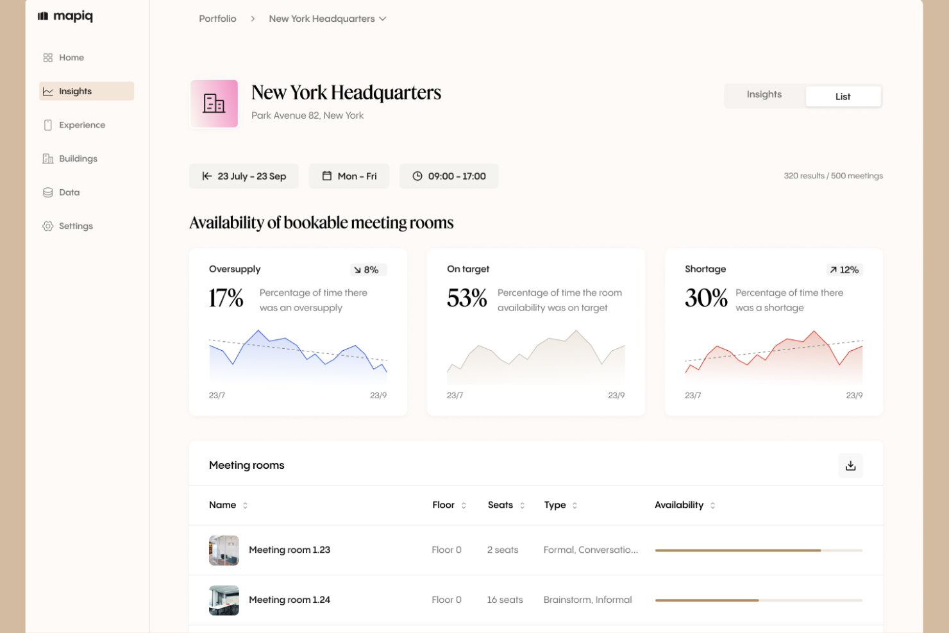Click the Insights chart icon
The height and width of the screenshot is (633, 949).
click(48, 91)
